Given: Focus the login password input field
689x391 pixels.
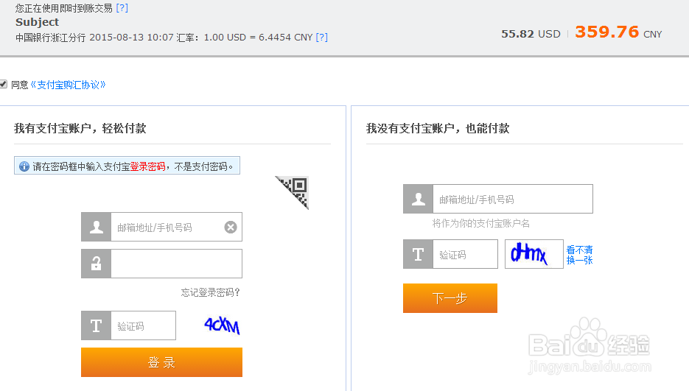Looking at the screenshot, I should [x=177, y=264].
